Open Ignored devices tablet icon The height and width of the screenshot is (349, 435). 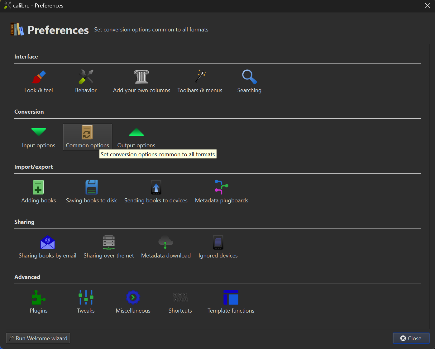pos(218,242)
